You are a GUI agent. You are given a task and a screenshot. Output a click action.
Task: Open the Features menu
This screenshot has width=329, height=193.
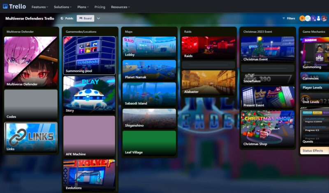[x=39, y=7]
